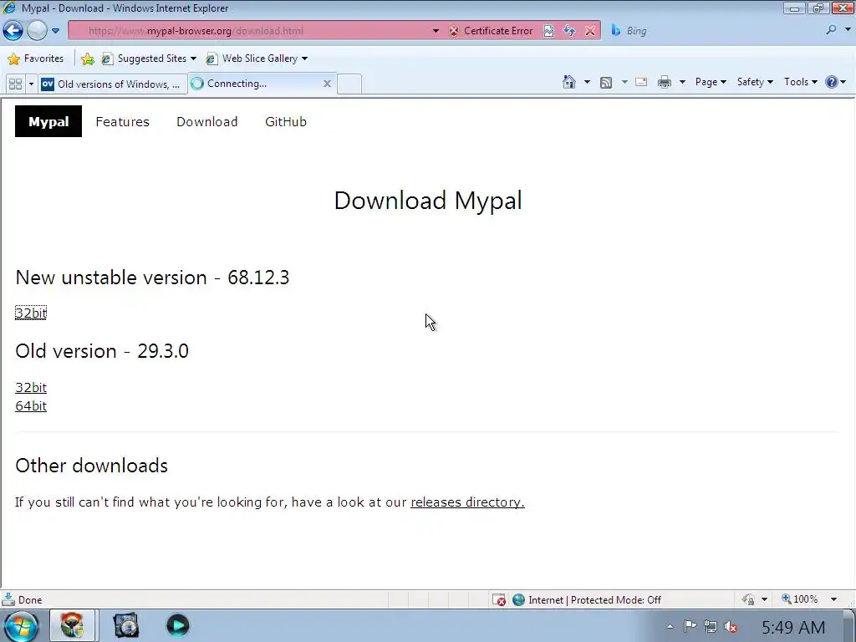Open Windows Media Player taskbar icon
The height and width of the screenshot is (642, 856).
[177, 625]
